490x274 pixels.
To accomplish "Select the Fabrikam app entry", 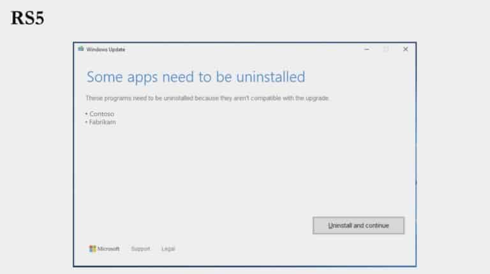I will point(102,122).
